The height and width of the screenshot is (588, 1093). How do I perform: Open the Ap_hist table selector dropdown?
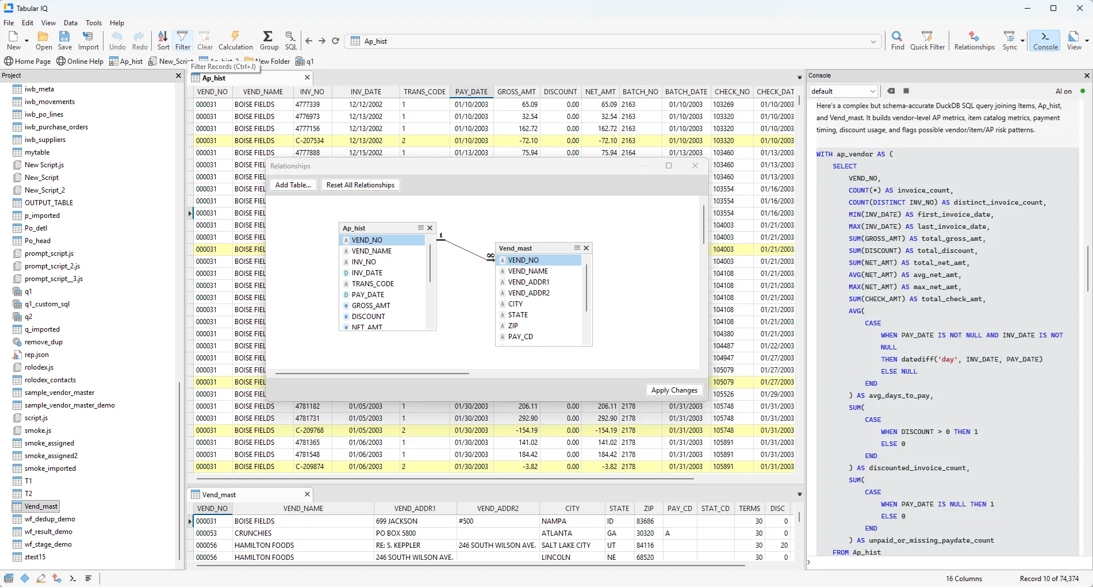(873, 41)
